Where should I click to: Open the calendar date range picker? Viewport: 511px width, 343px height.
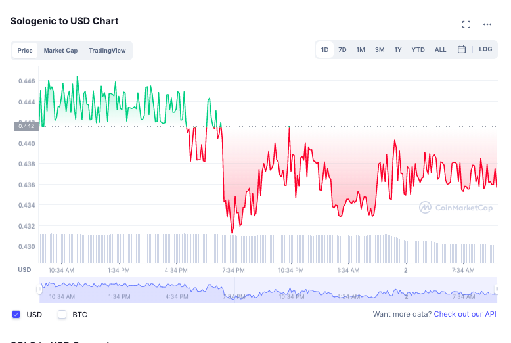click(462, 49)
